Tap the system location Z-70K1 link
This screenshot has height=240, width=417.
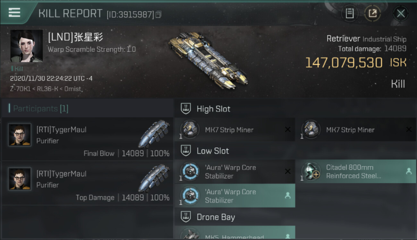tap(21, 89)
